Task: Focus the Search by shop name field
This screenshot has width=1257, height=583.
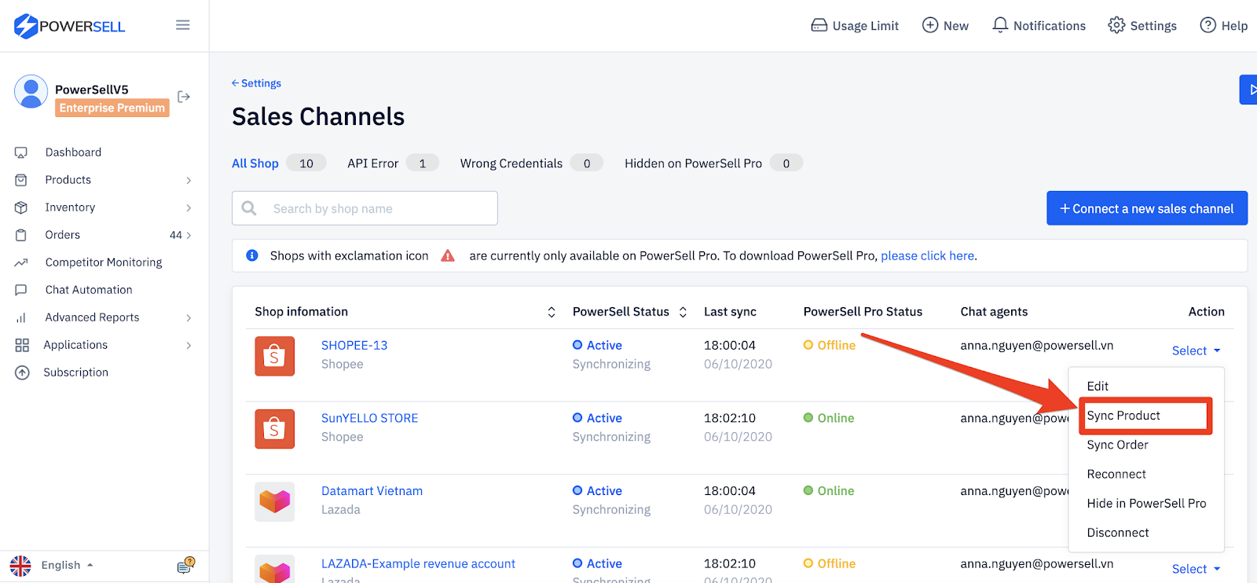Action: [365, 208]
